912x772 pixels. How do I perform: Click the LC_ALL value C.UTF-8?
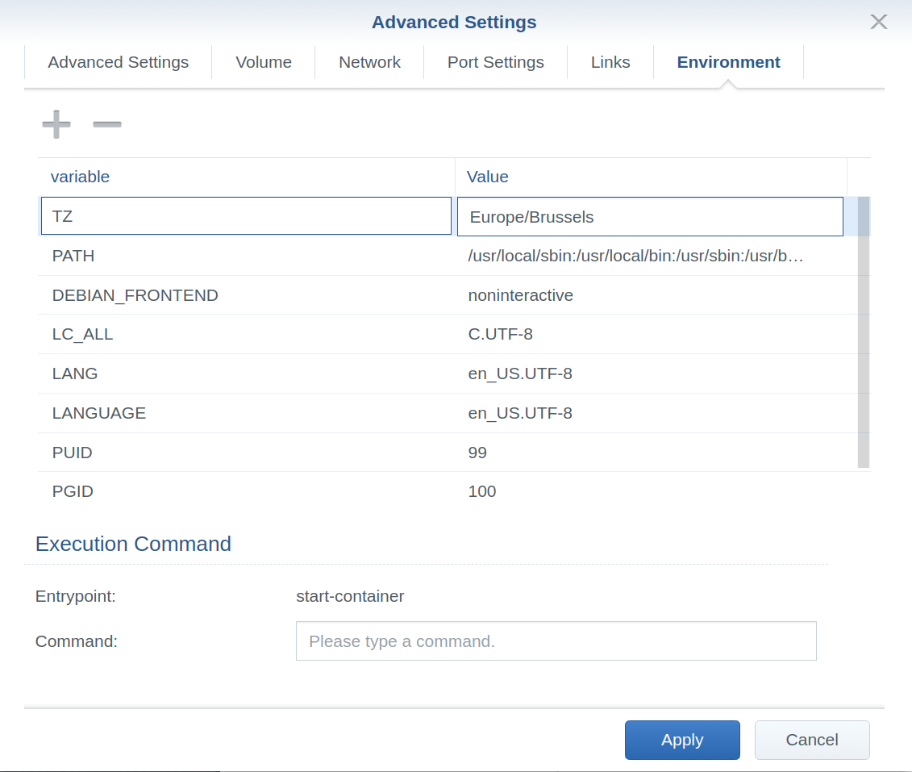coord(500,334)
